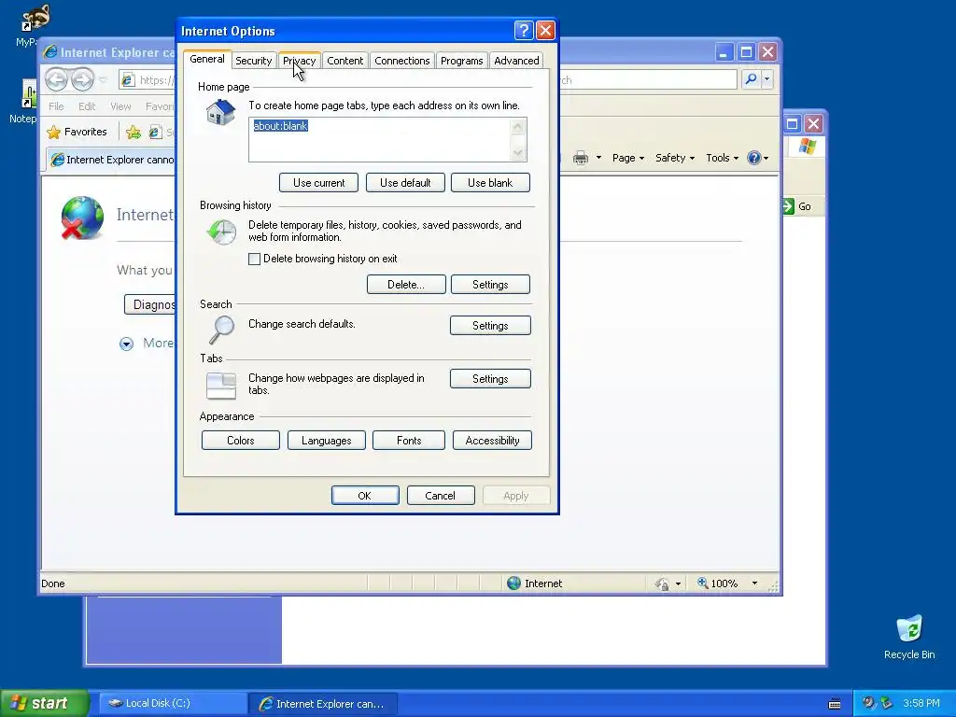Viewport: 956px width, 717px height.
Task: Switch to Local Disk (C:) taskbar button
Action: 171,703
